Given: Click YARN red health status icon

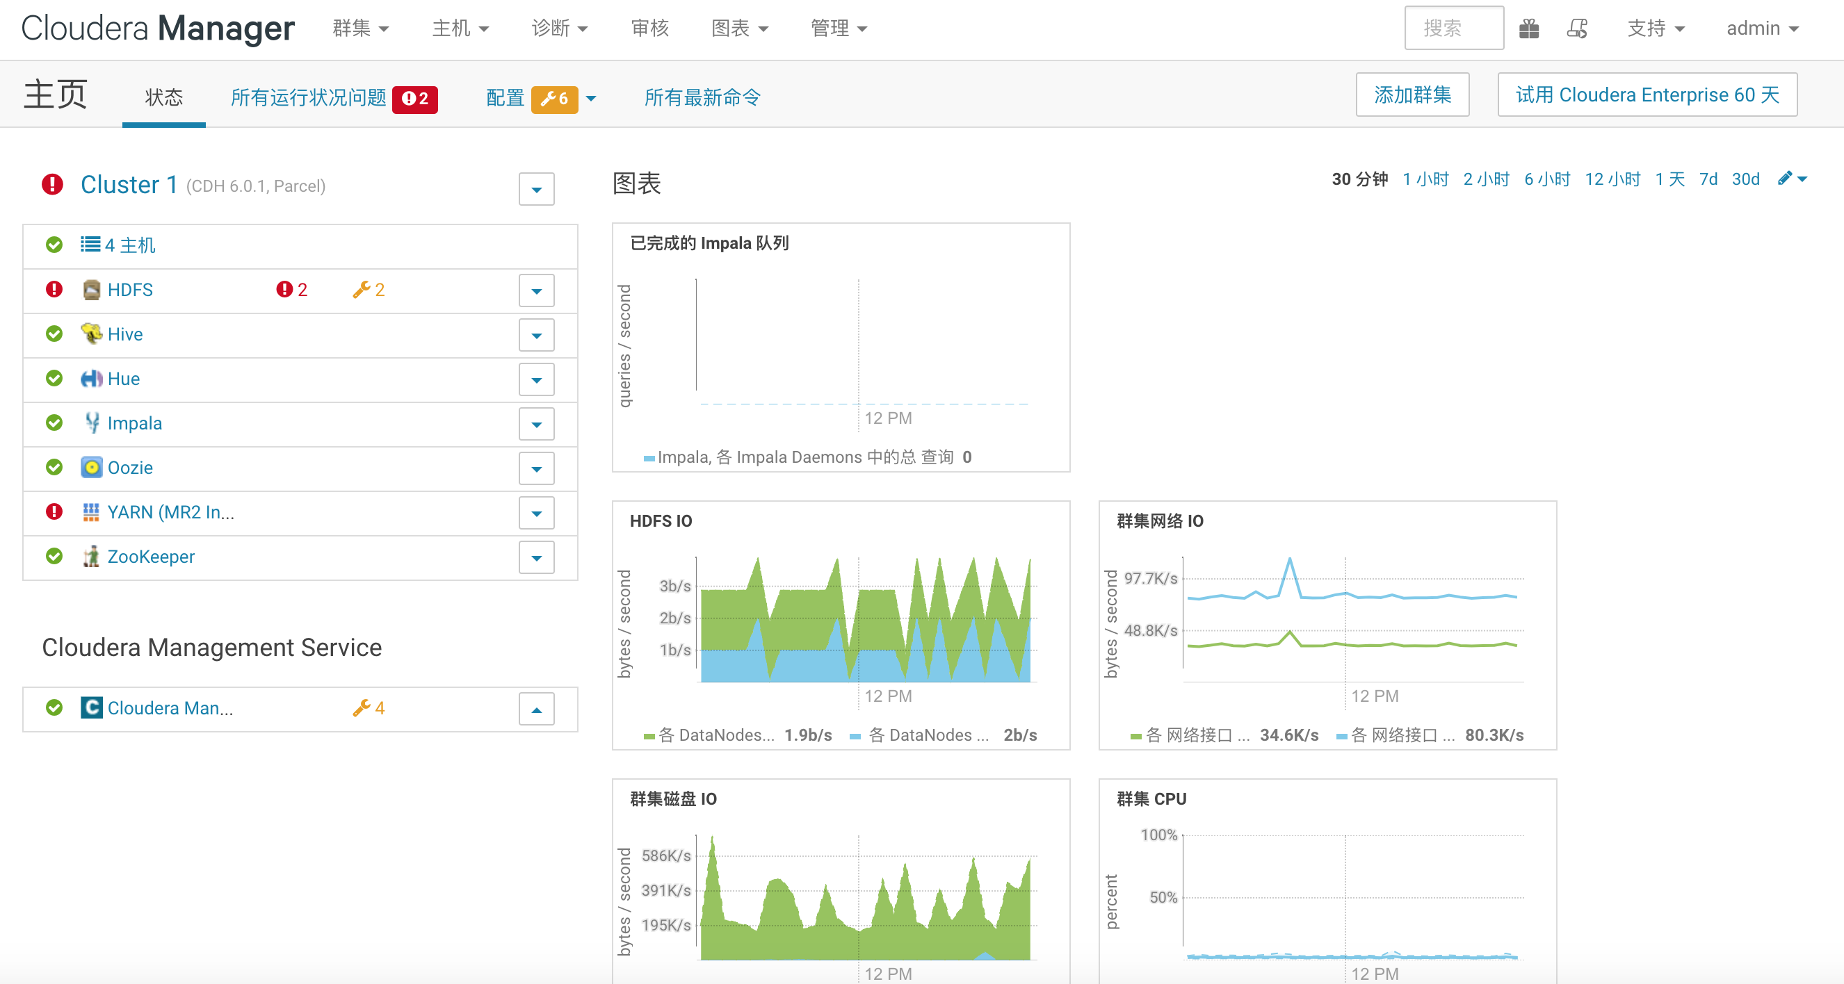Looking at the screenshot, I should pos(54,511).
